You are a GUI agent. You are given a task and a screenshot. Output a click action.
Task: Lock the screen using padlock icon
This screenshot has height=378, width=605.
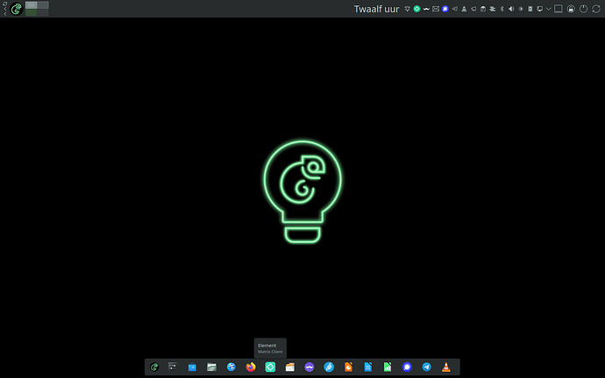(x=571, y=9)
